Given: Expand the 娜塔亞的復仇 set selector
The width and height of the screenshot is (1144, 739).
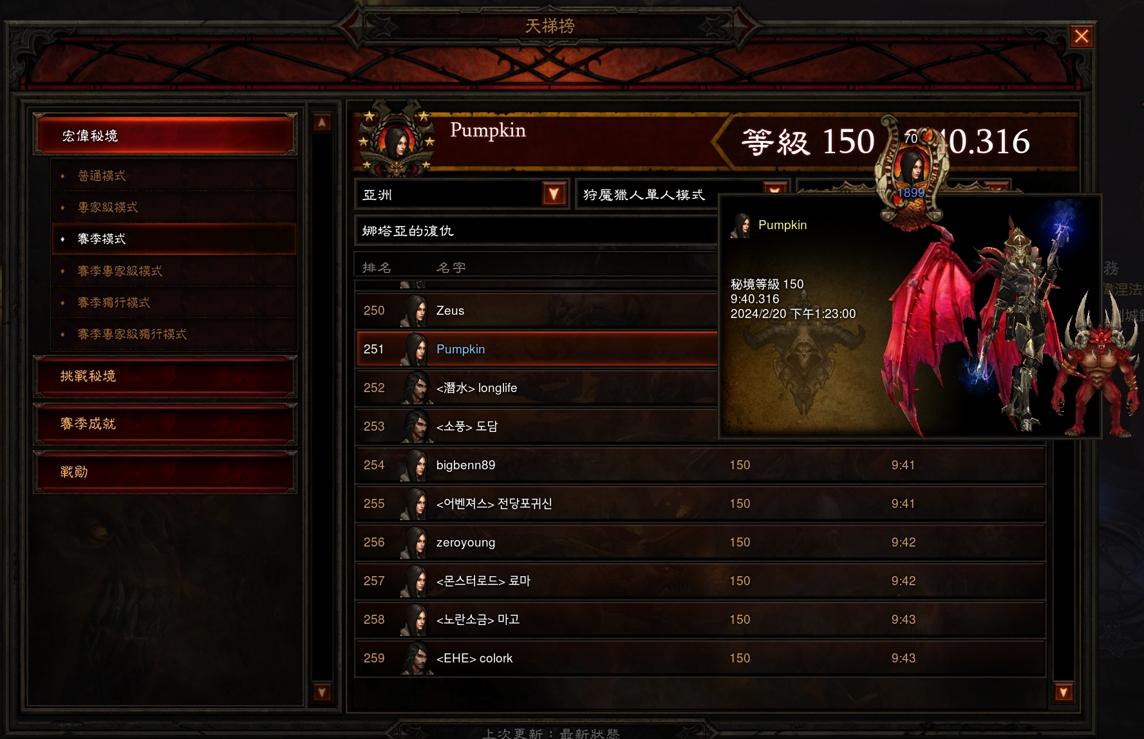Looking at the screenshot, I should [x=536, y=230].
